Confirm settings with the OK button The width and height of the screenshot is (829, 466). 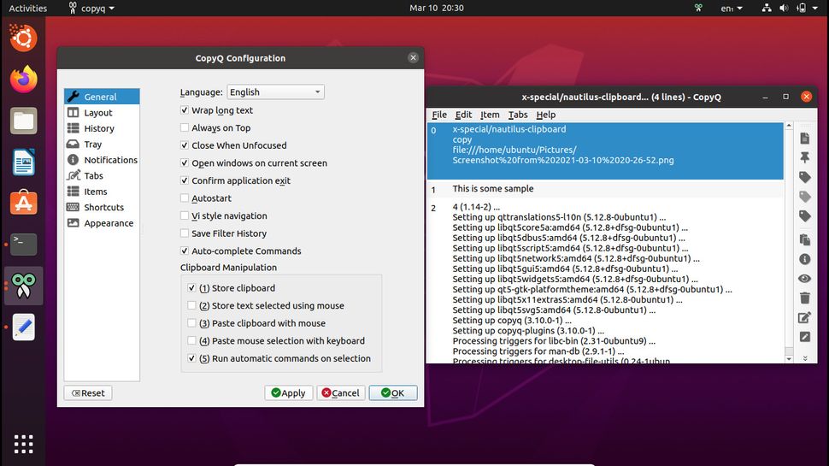[393, 393]
